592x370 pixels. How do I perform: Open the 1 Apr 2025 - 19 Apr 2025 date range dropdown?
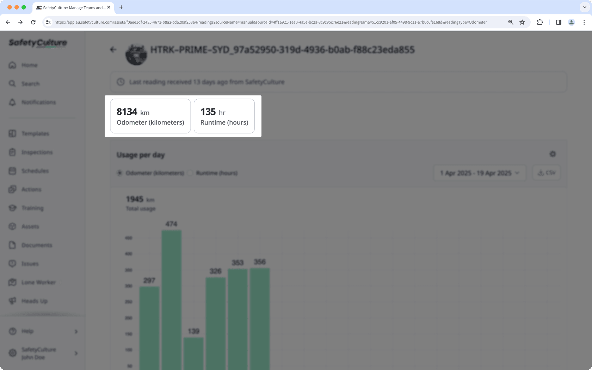coord(480,173)
